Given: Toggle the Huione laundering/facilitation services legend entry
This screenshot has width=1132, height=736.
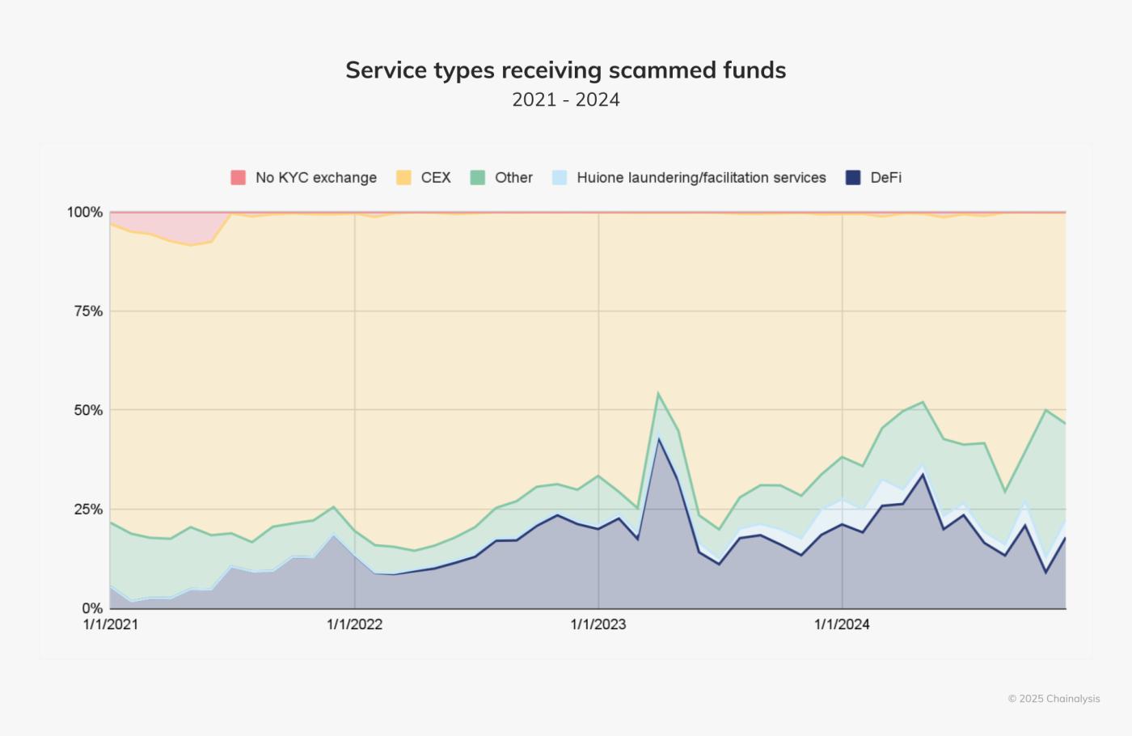Looking at the screenshot, I should click(x=701, y=176).
